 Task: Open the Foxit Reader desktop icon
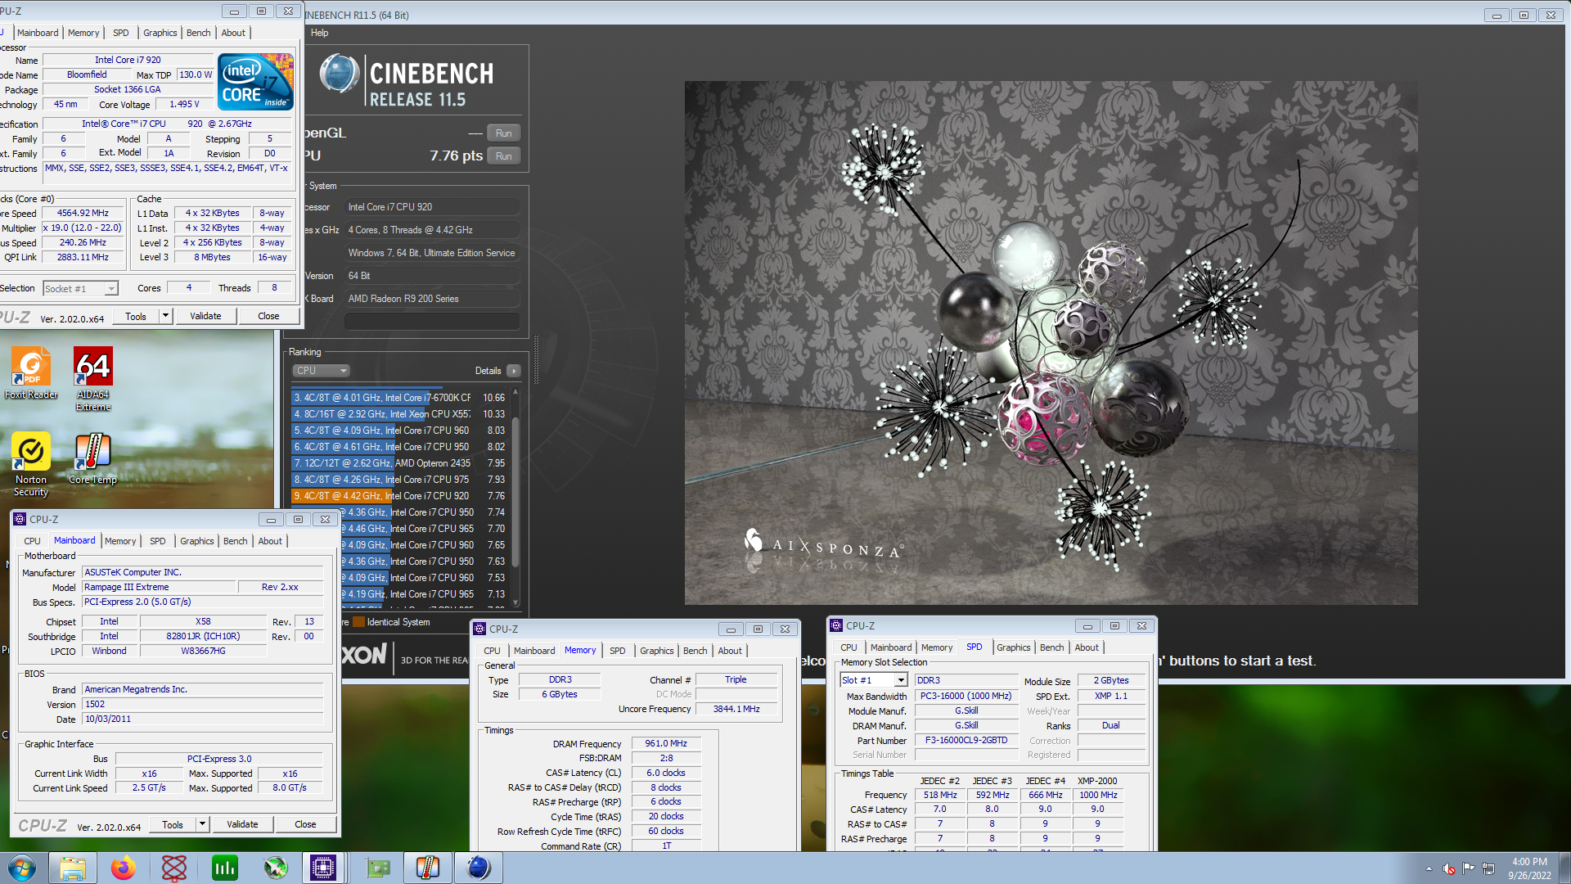[x=31, y=372]
